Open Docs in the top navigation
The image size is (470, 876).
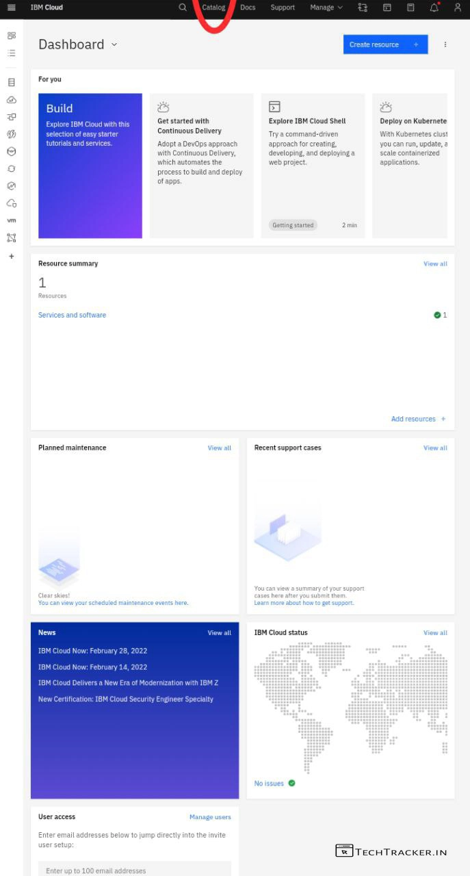coord(248,8)
